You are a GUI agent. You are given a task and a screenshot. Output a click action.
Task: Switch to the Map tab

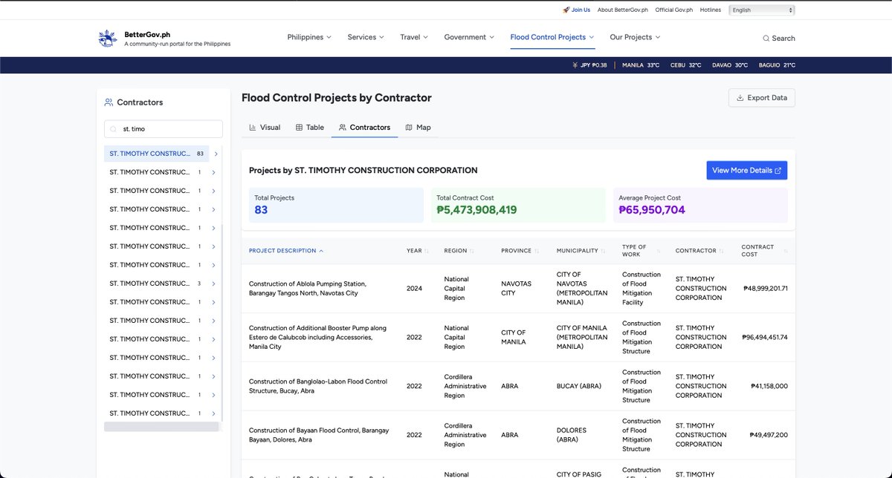coord(418,128)
